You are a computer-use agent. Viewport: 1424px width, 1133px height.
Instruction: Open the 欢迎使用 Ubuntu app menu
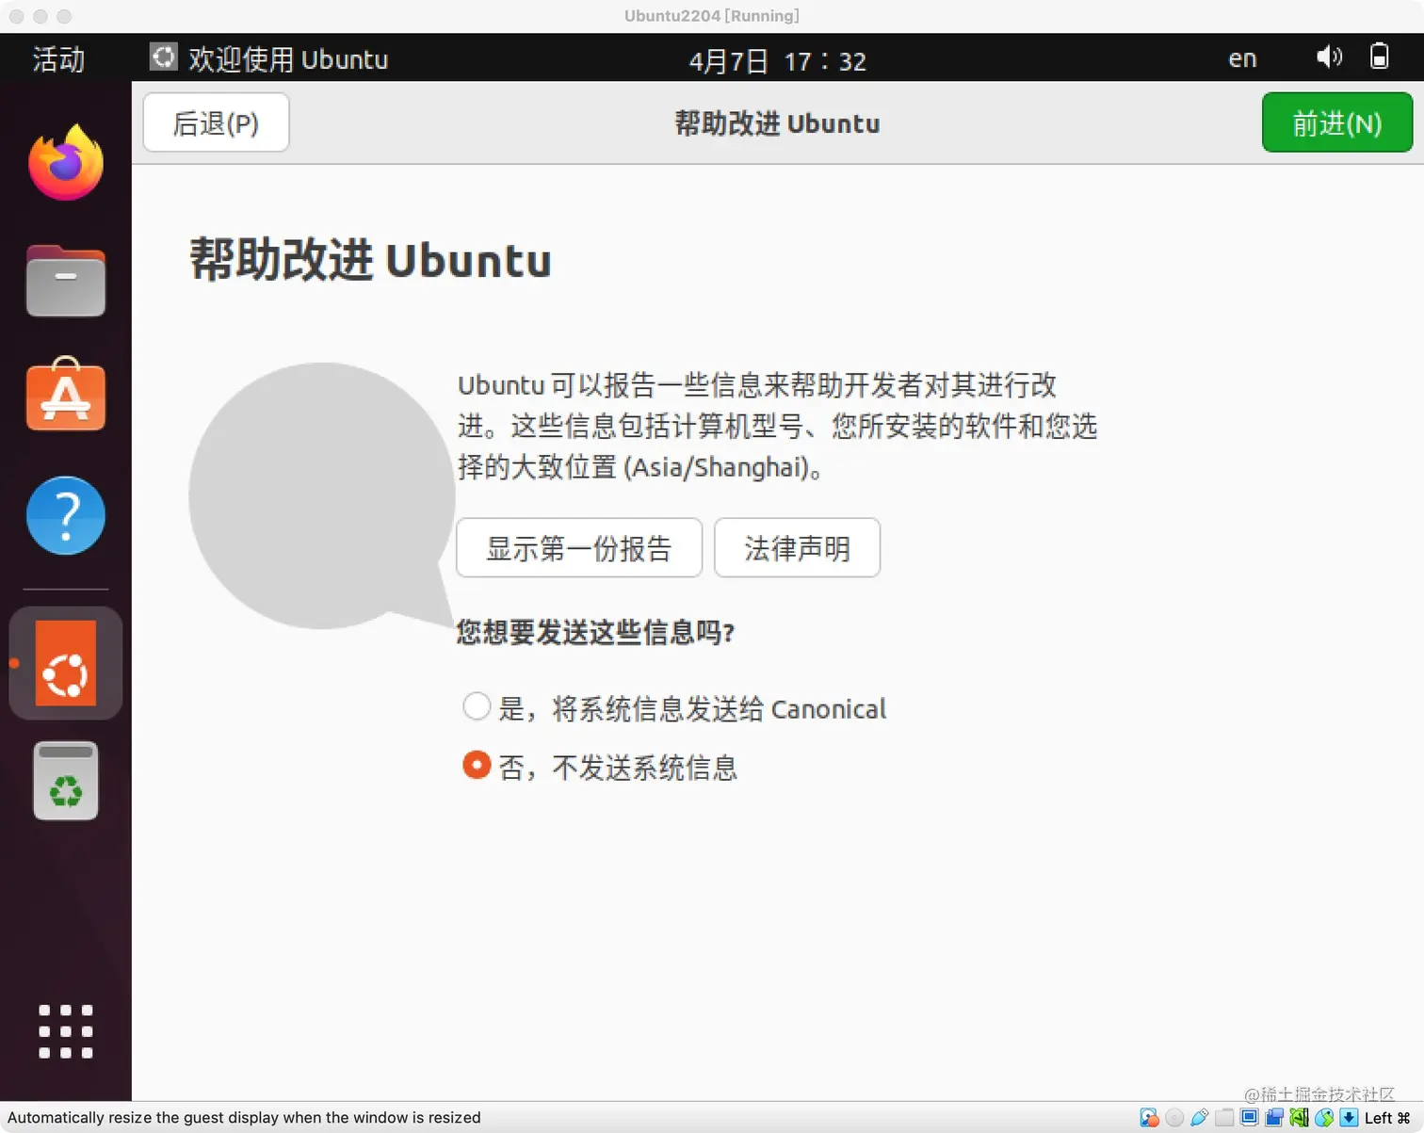click(x=268, y=58)
